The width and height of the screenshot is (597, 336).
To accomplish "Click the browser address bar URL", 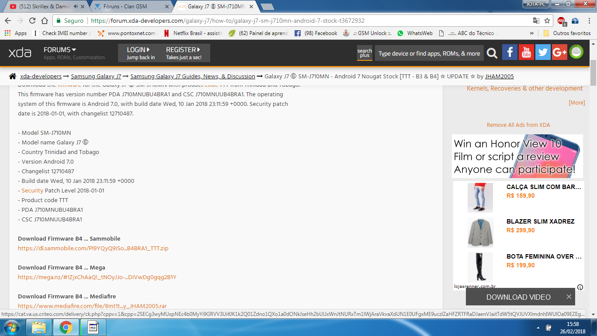I will coord(227,21).
